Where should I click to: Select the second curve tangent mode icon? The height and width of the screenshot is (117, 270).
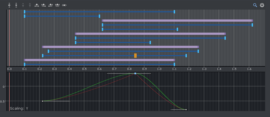pos(43,5)
